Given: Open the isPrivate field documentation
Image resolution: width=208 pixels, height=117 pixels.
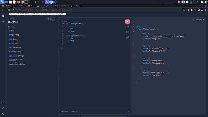Looking at the screenshot, I should coord(12,60).
